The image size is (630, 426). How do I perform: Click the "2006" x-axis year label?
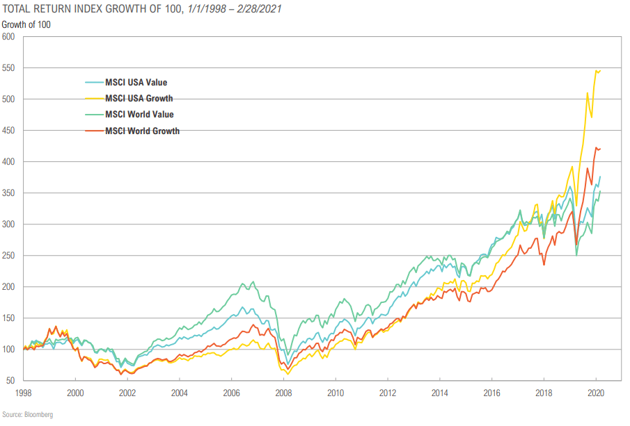click(x=231, y=393)
